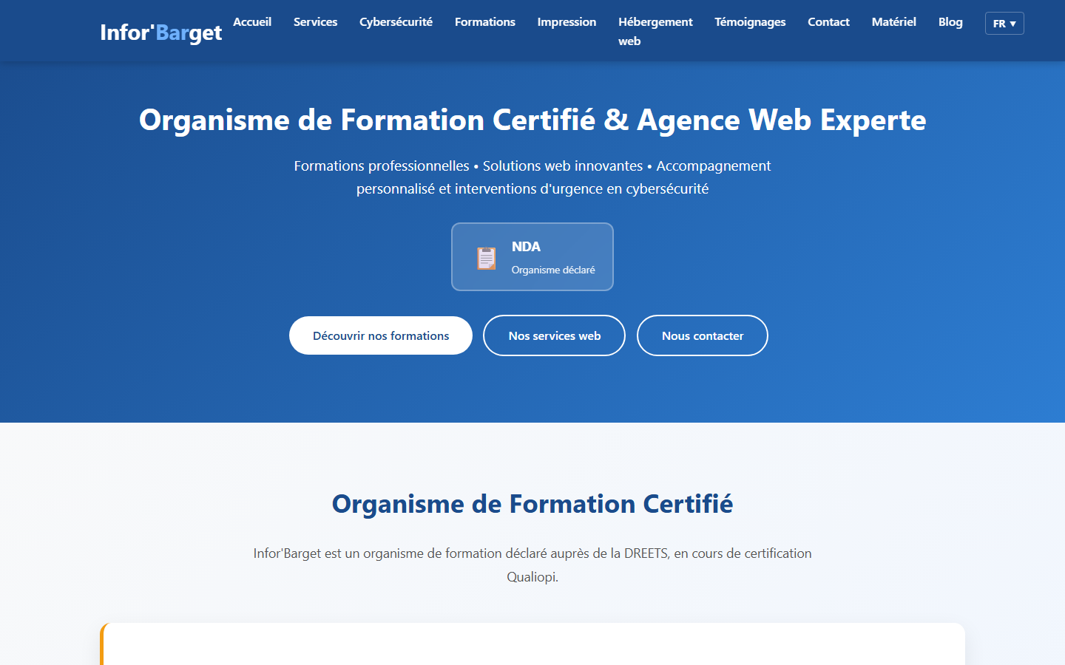
Task: Open the Impression nav link
Action: (x=567, y=22)
